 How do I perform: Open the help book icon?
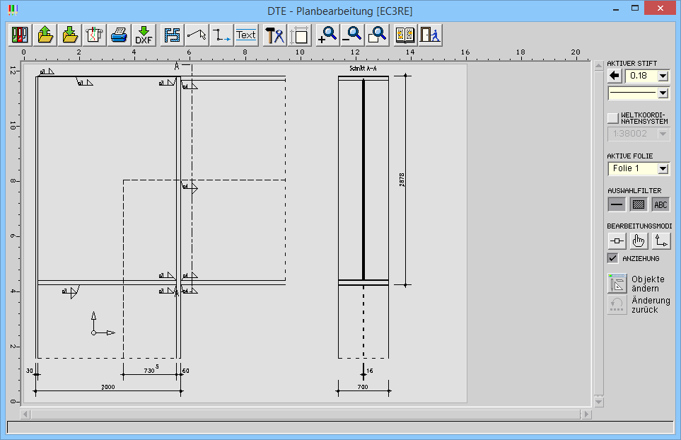[404, 35]
